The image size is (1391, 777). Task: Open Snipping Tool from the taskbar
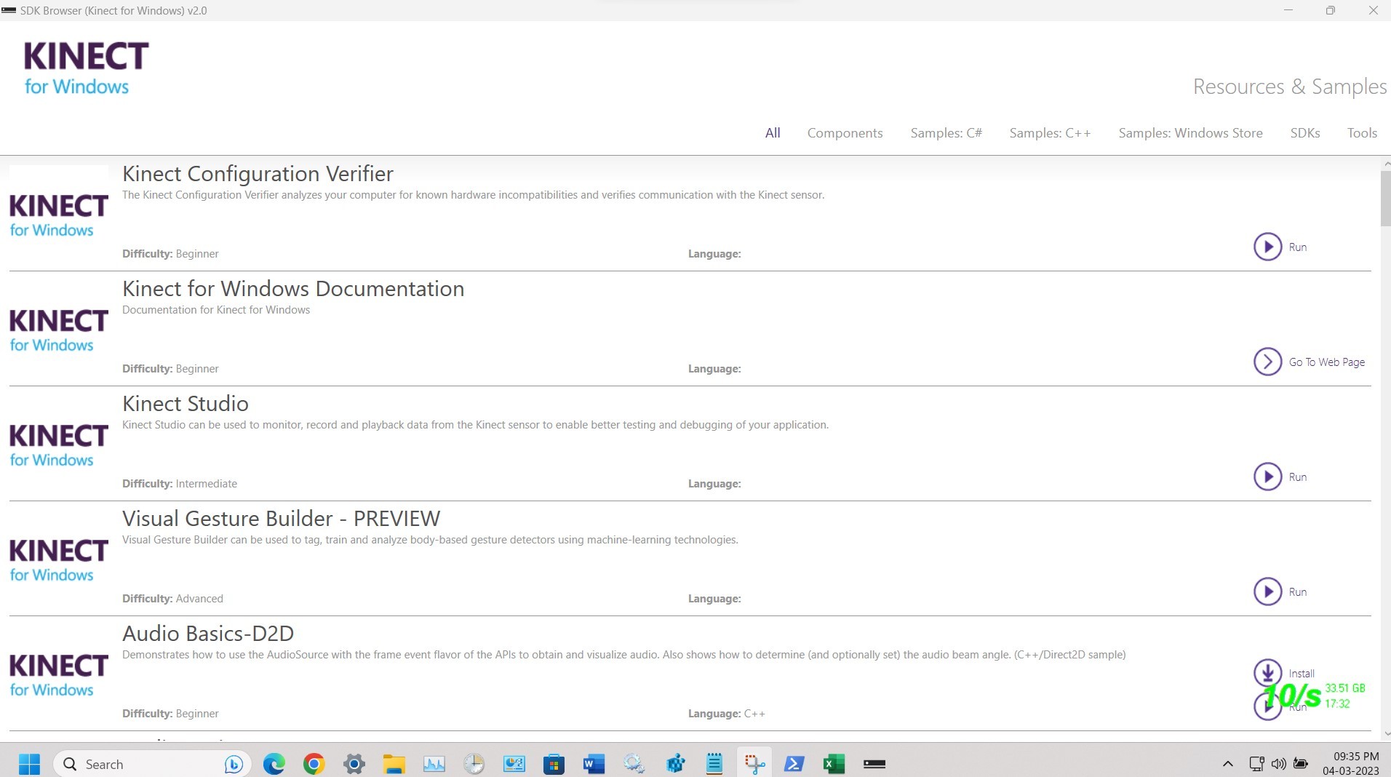[754, 764]
